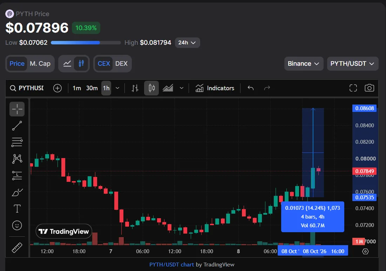Select the pattern drawing tool
The width and height of the screenshot is (386, 271).
pyautogui.click(x=17, y=159)
